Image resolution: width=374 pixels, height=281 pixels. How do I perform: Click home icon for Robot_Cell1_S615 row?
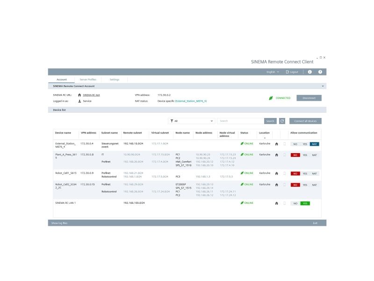click(x=276, y=173)
